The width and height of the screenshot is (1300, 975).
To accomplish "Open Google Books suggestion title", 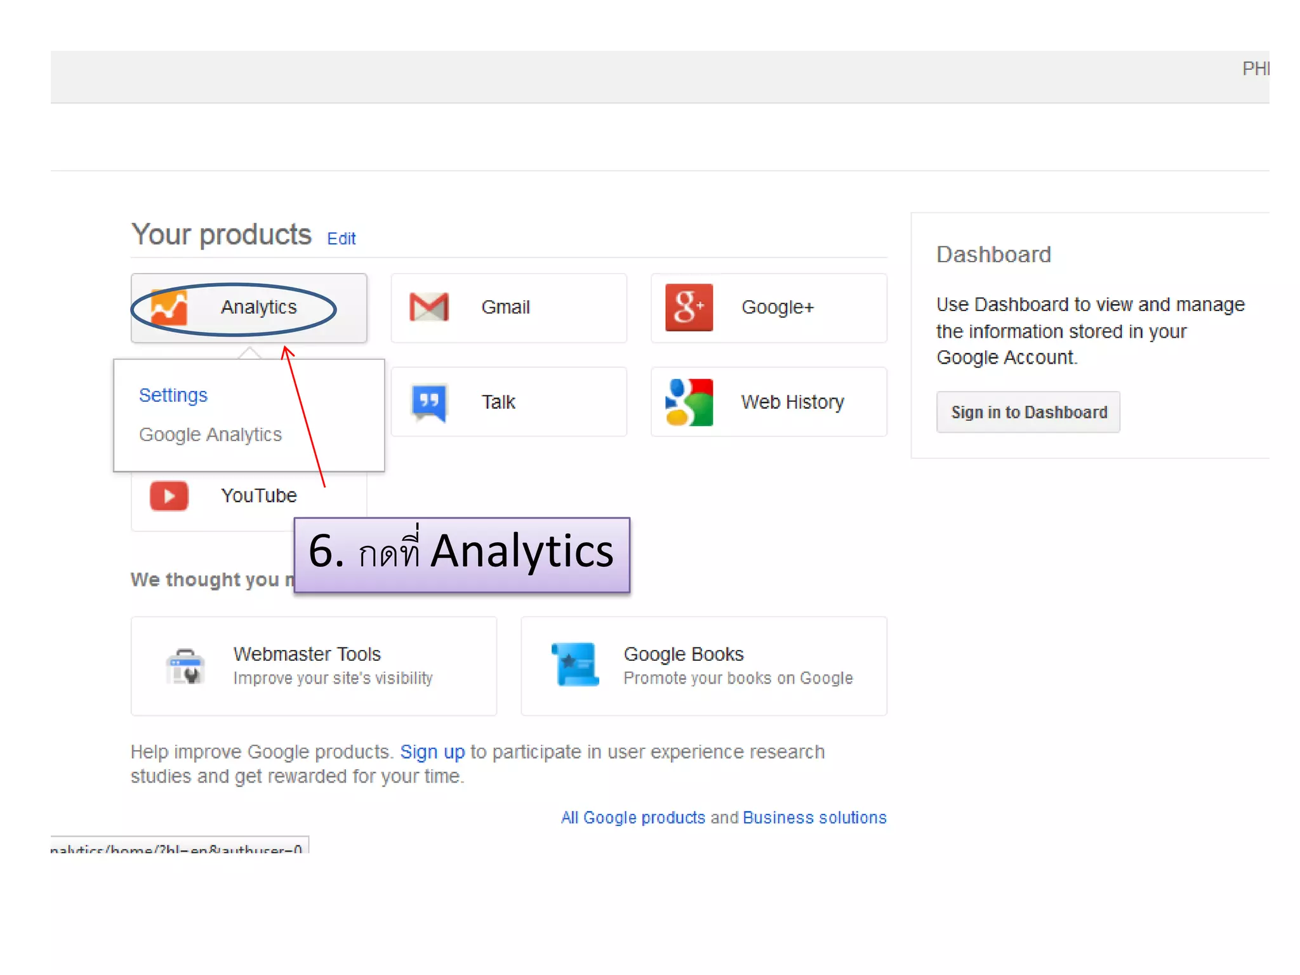I will [x=684, y=654].
